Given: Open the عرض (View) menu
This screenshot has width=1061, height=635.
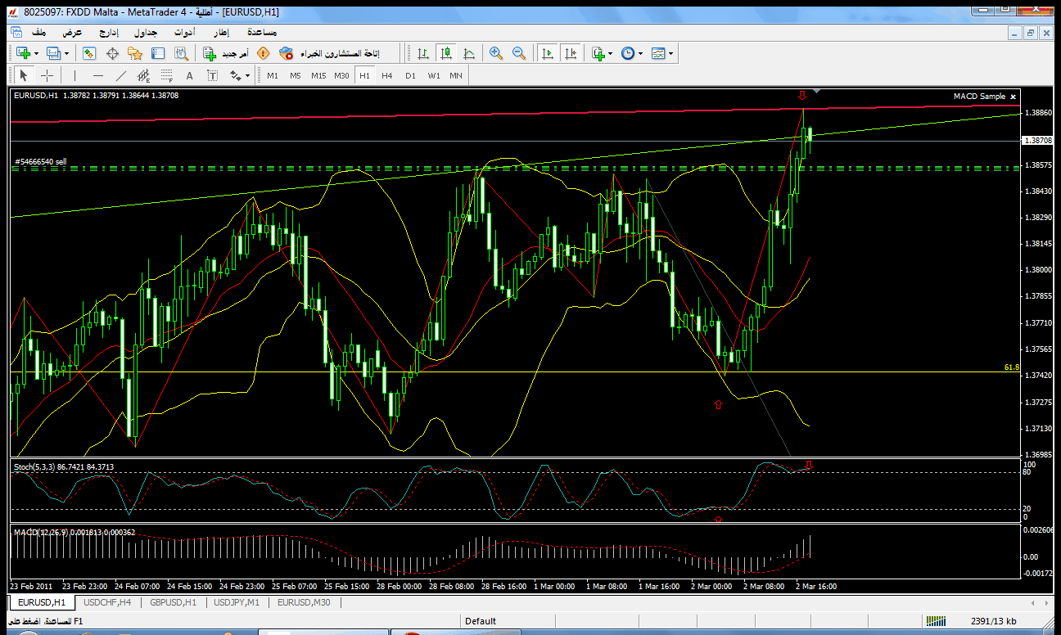Looking at the screenshot, I should pos(73,32).
